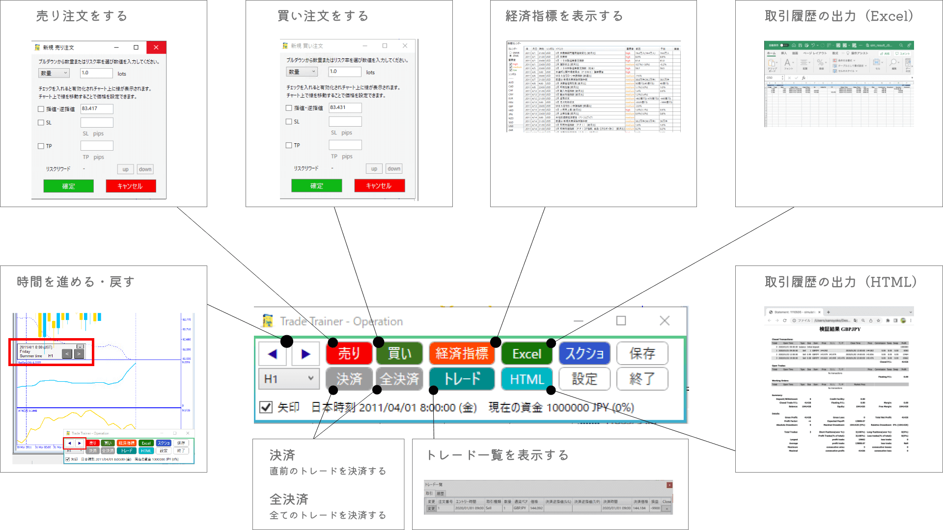The image size is (943, 530).
Task: Step time backward with the left arrow in Operation panel
Action: pyautogui.click(x=273, y=354)
